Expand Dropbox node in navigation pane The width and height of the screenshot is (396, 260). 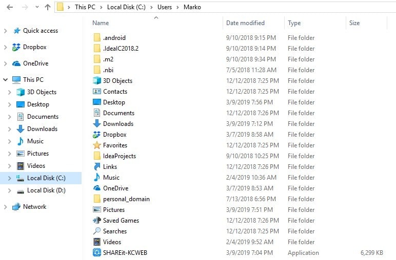coord(5,47)
